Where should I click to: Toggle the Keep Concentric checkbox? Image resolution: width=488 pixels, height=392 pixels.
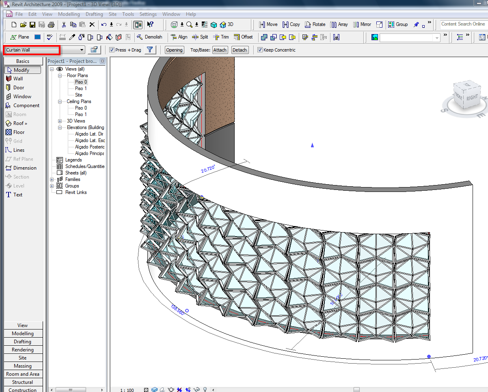[x=260, y=50]
